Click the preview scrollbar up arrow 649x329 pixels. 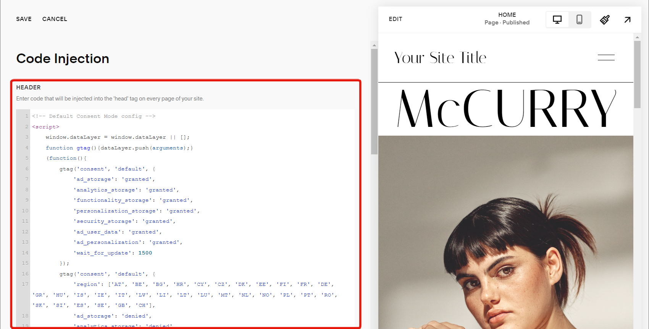637,37
